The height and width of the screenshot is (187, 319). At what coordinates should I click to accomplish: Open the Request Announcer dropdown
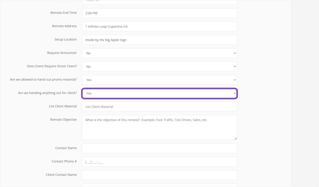click(159, 53)
